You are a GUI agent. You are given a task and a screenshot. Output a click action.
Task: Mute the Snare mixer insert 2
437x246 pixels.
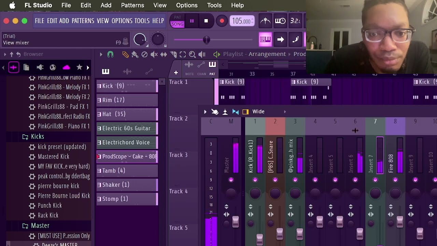tap(275, 180)
